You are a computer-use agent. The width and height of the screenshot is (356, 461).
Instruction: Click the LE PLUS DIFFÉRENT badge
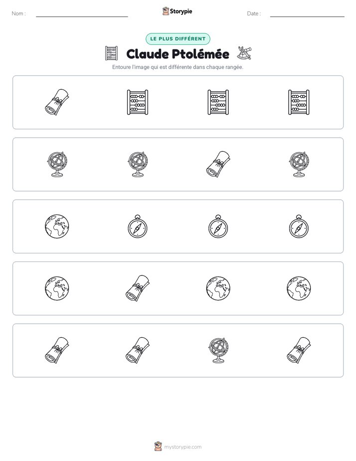tap(178, 39)
